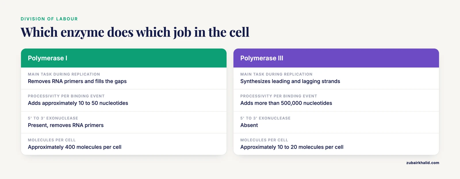Click 'MOLECULES PER CELL' label in Polymerase I card

pos(52,140)
